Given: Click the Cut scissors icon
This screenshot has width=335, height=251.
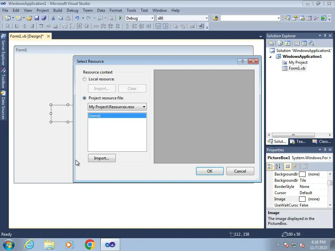Looking at the screenshot, I should (53, 18).
